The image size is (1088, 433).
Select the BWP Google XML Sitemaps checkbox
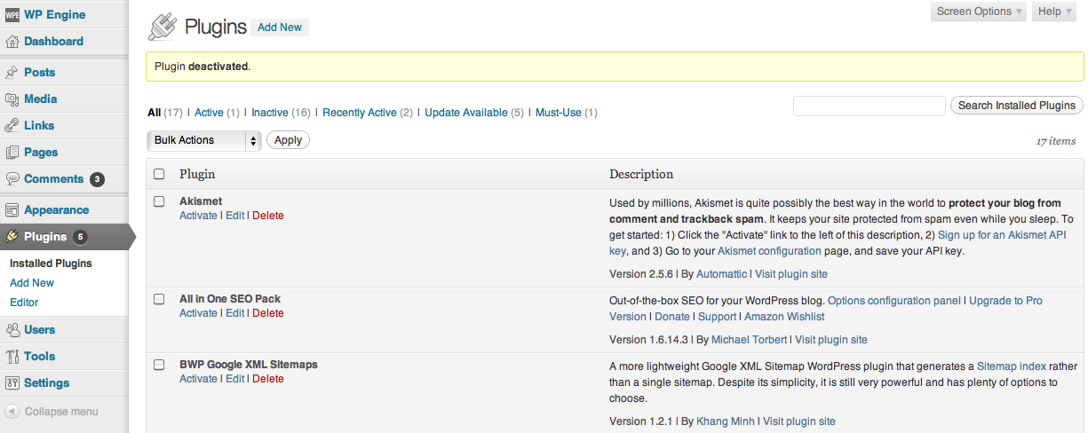point(160,365)
